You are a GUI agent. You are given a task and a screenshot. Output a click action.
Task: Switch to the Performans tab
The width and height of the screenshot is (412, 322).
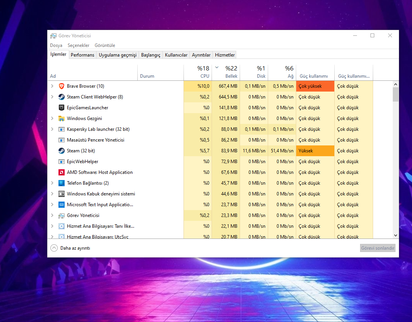pos(82,55)
